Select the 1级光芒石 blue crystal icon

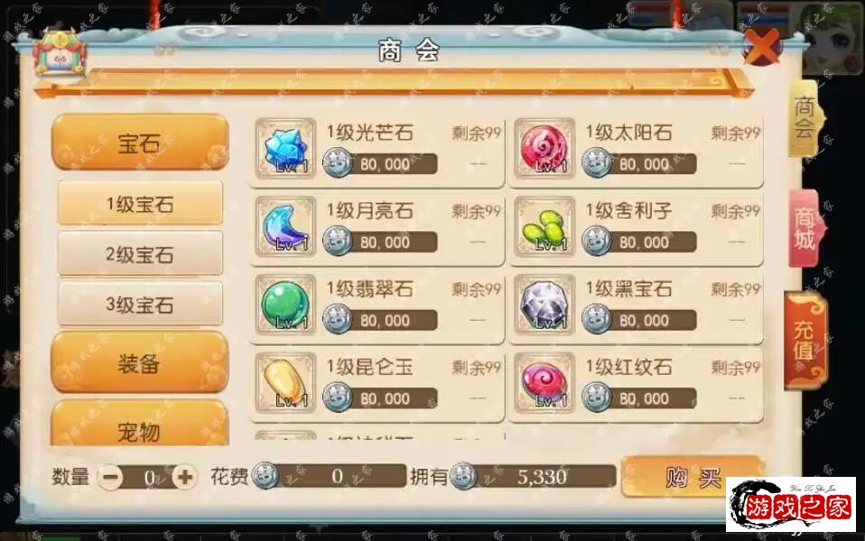tap(285, 148)
